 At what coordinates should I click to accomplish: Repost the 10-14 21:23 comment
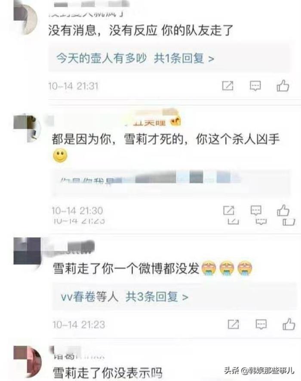(233, 324)
